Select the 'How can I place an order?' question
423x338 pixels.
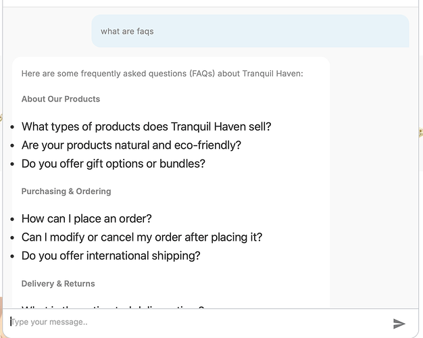pos(86,218)
